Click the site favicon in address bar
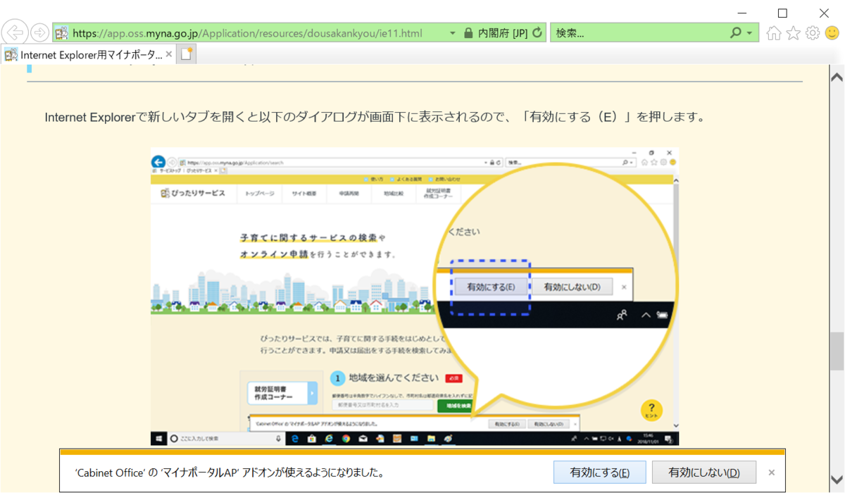This screenshot has height=493, width=845. coord(62,33)
